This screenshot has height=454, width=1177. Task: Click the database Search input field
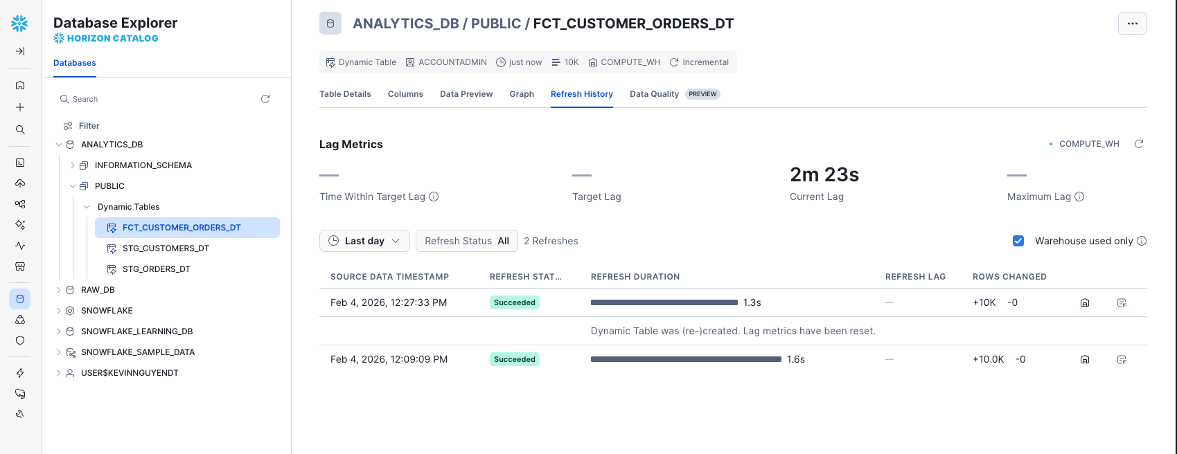[x=159, y=99]
